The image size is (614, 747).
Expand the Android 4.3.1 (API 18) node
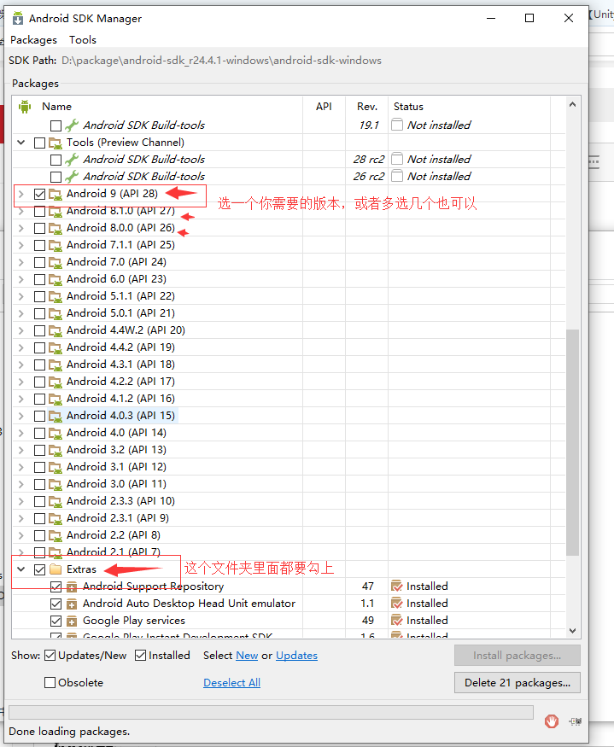(21, 365)
